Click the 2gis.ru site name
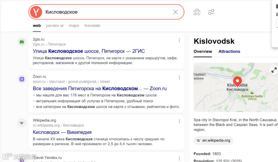The height and width of the screenshot is (162, 278). [39, 39]
